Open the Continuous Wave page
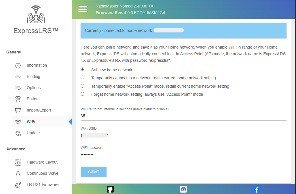296x194 pixels. [x=42, y=174]
